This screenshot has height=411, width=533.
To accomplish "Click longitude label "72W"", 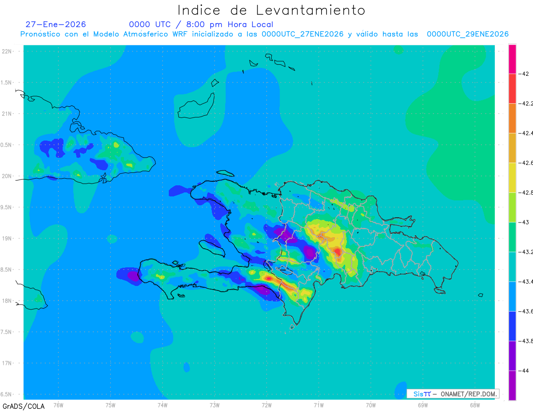I will (266, 405).
